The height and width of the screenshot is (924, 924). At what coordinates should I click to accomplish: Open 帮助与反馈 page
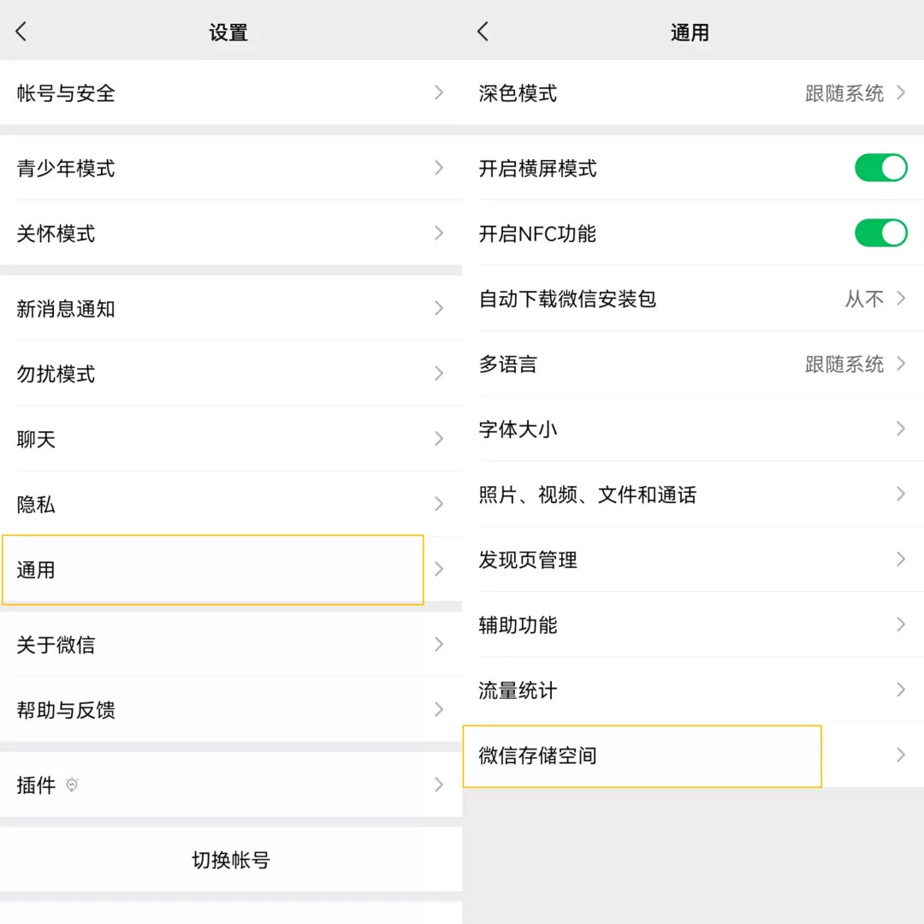(66, 710)
